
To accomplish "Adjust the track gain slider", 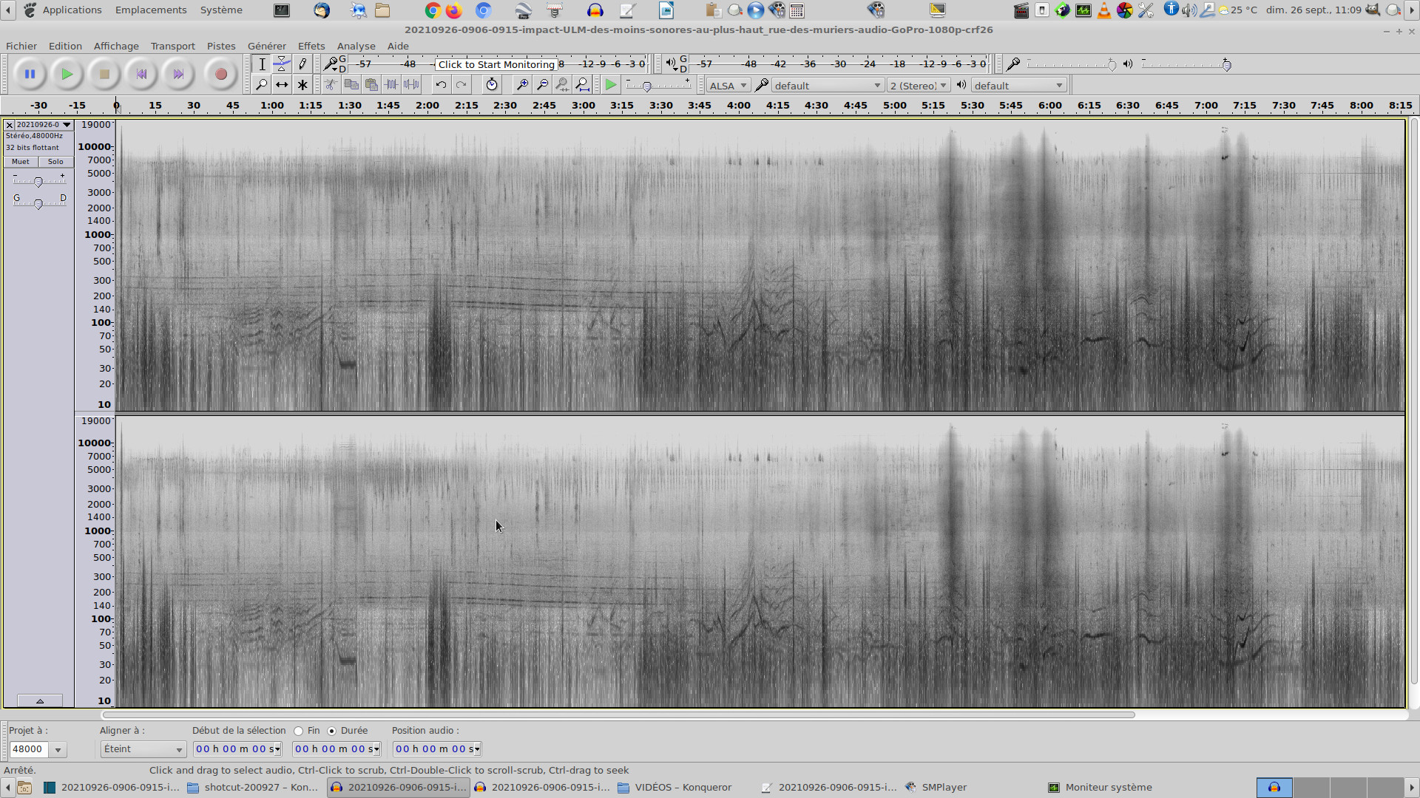I will (x=38, y=182).
